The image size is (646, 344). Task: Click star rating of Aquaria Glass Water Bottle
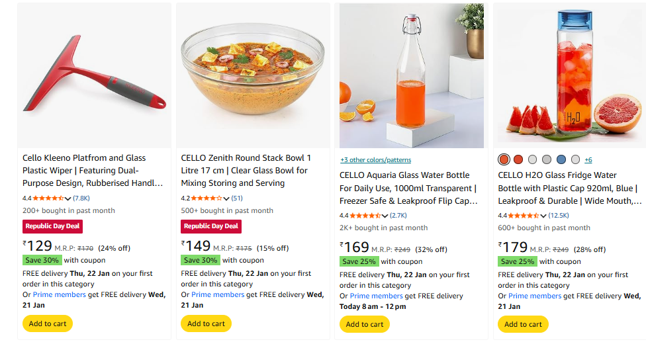point(365,215)
